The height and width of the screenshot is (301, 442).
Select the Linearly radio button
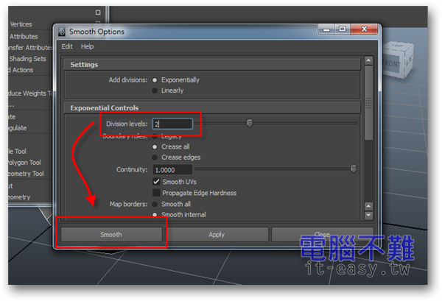[155, 91]
